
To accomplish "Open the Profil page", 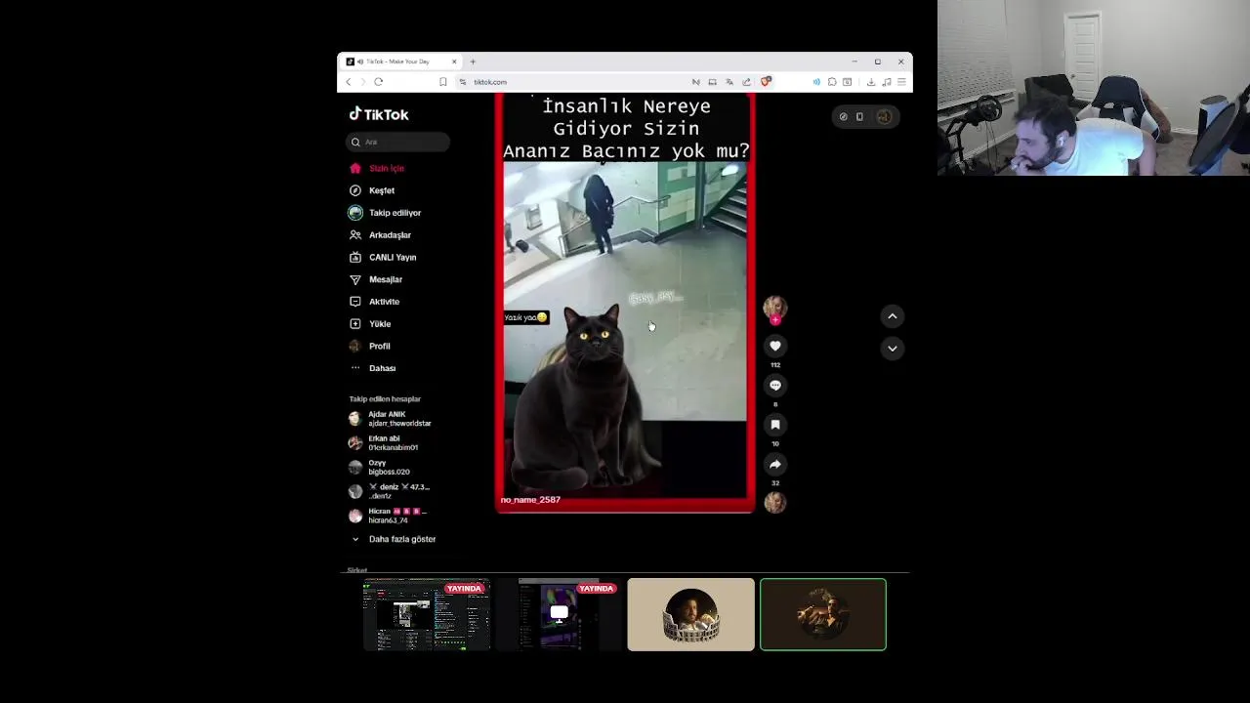I will coord(380,347).
